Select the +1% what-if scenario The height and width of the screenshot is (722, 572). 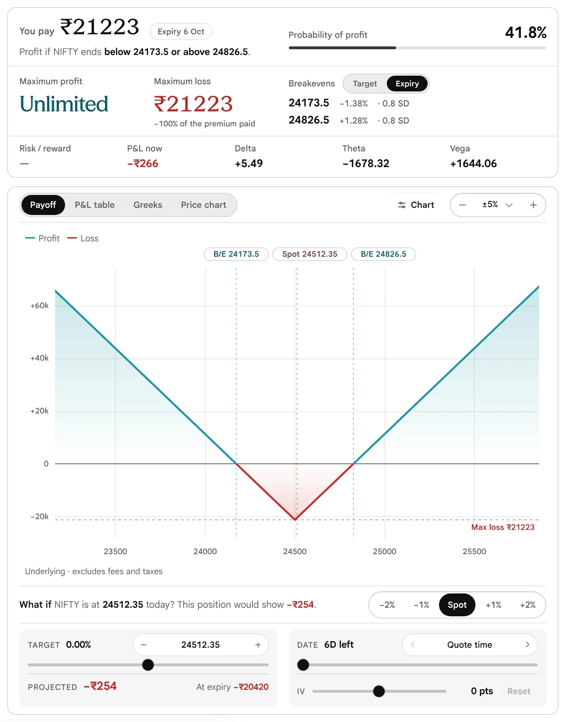(x=493, y=605)
